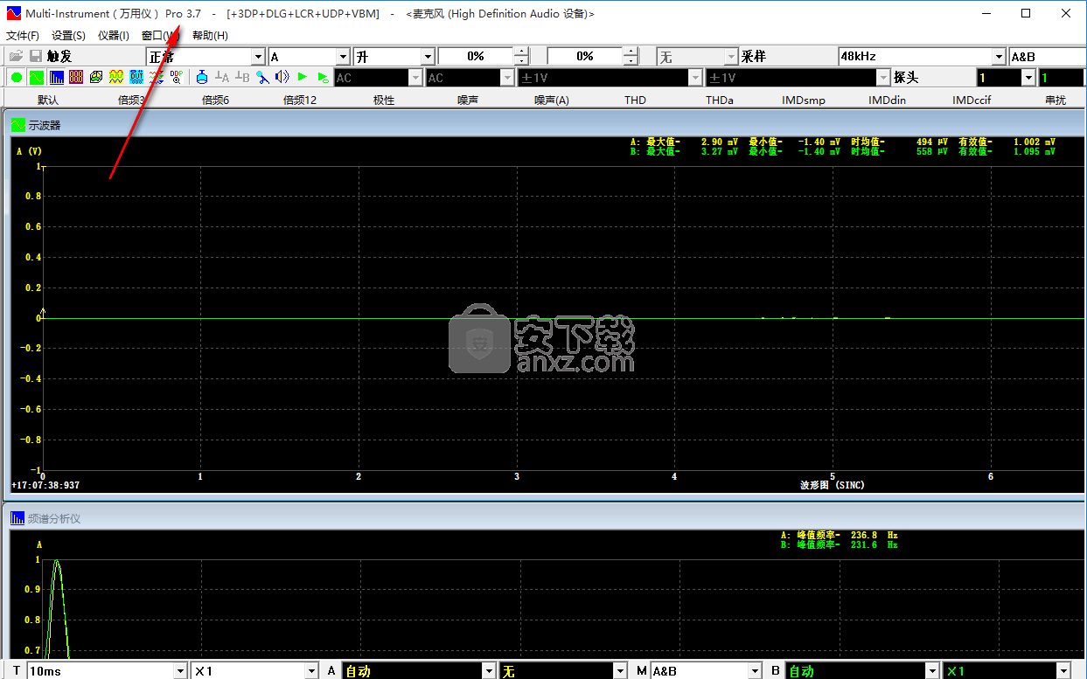The height and width of the screenshot is (679, 1087).
Task: Open the Oscilloscope tool icon
Action: 37,78
